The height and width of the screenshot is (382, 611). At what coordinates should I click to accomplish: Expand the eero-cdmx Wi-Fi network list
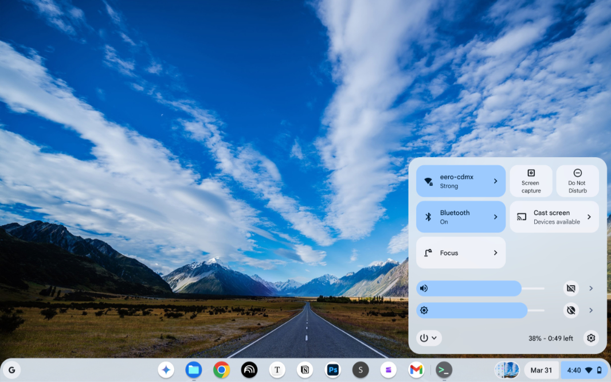pyautogui.click(x=495, y=181)
